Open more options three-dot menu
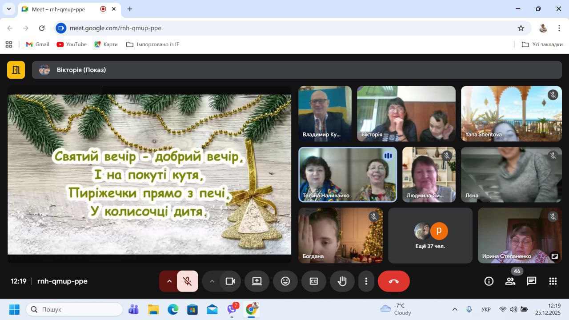The image size is (569, 320). coord(366,281)
